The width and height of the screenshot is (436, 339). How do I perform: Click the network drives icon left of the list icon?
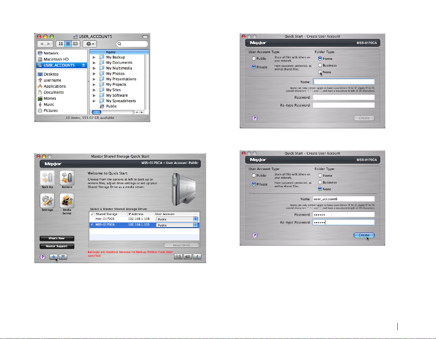point(178,256)
